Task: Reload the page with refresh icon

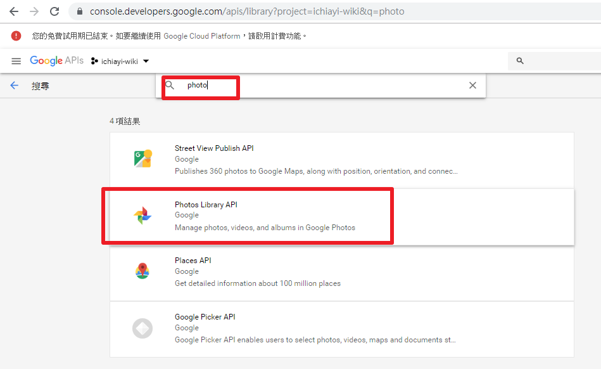Action: click(x=54, y=11)
